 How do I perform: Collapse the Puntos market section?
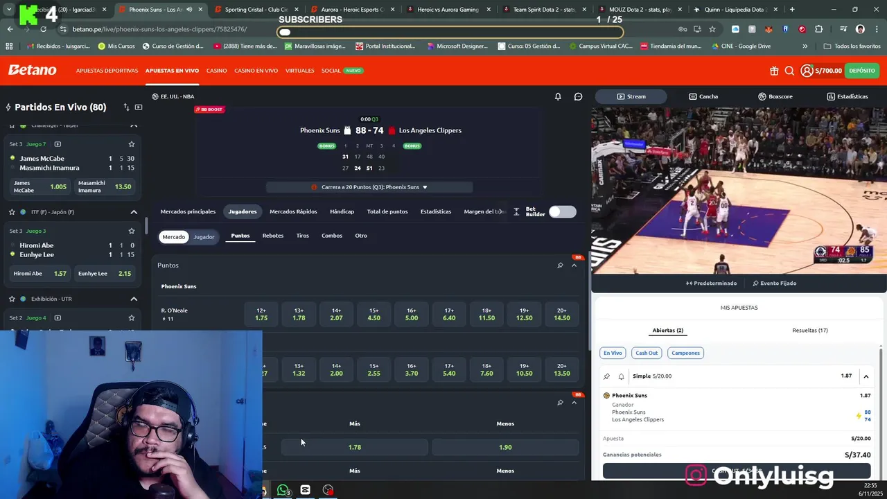pyautogui.click(x=574, y=265)
